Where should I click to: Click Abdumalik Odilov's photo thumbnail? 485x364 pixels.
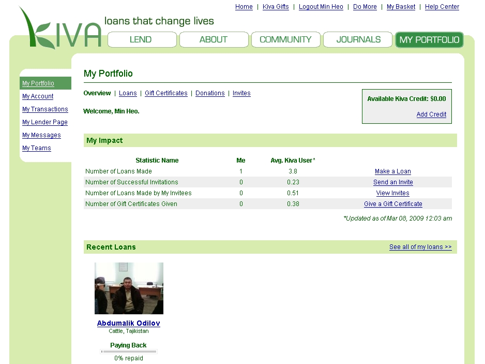click(x=129, y=288)
